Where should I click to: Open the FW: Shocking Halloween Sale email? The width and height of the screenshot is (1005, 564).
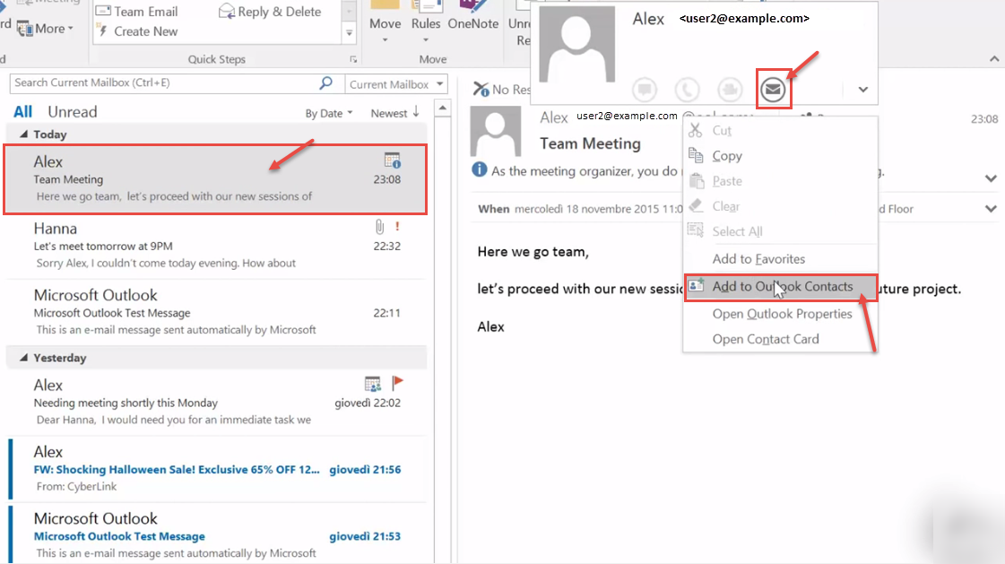(x=215, y=468)
